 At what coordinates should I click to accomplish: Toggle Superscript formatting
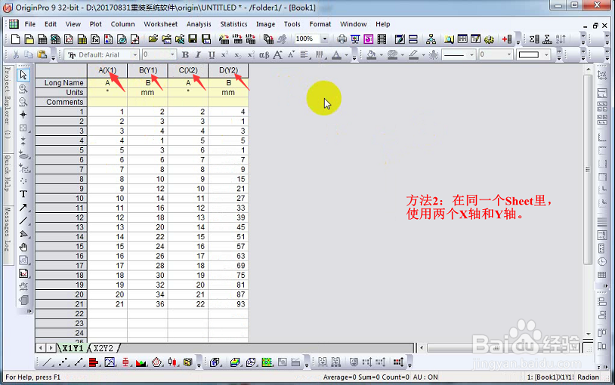tap(224, 55)
